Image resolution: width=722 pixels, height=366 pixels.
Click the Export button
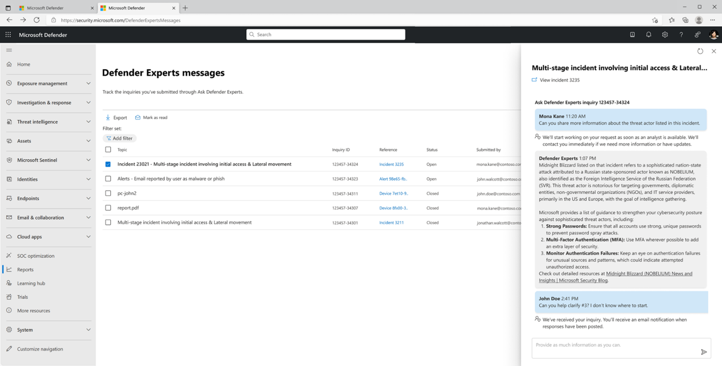tap(116, 118)
